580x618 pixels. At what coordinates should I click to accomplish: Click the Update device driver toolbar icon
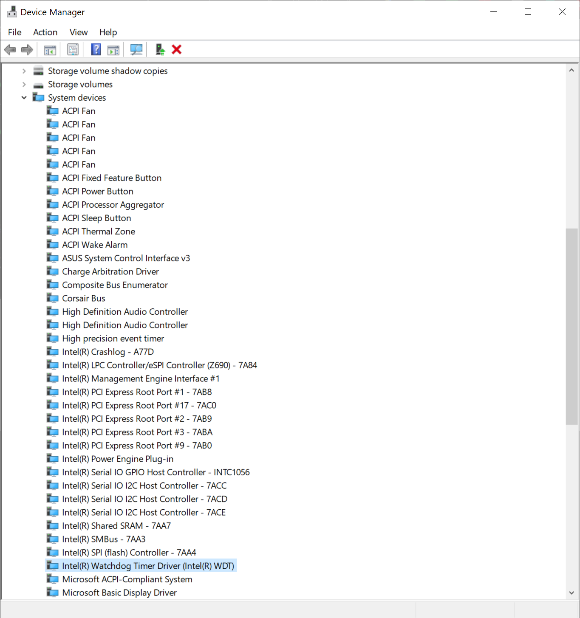click(x=160, y=50)
